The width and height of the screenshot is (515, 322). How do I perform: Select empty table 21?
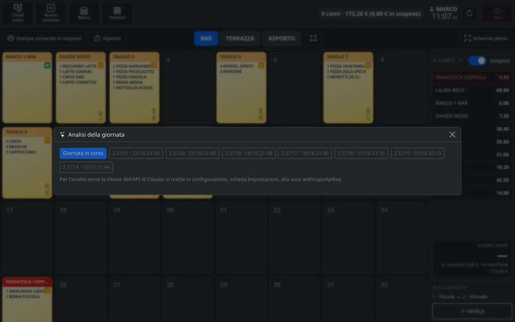coord(241,238)
